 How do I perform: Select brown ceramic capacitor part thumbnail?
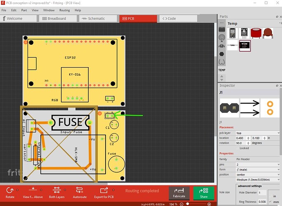pyautogui.click(x=268, y=33)
